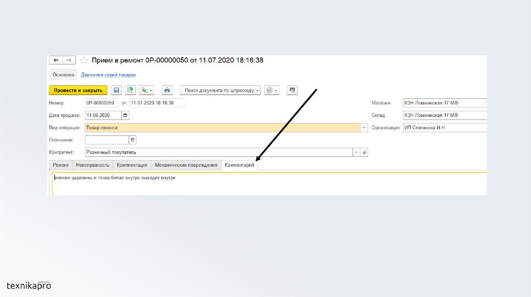Click the empty Окончание date field
Image resolution: width=531 pixels, height=297 pixels.
107,140
